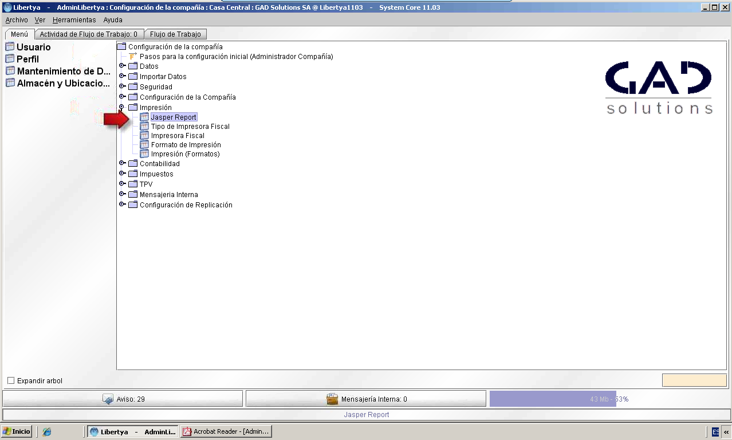The width and height of the screenshot is (732, 440).
Task: Expand hidden system tray icons chevron
Action: 726,432
